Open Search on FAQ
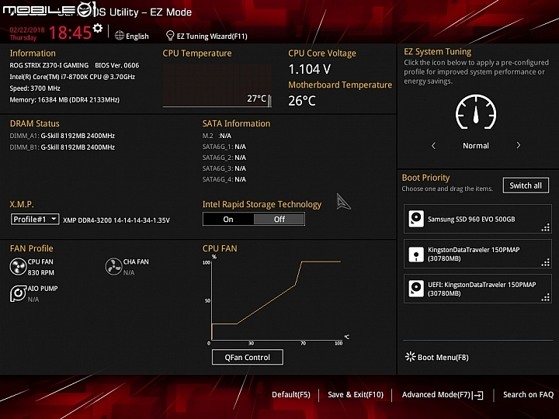Viewport: 559px width, 419px height. pos(528,394)
